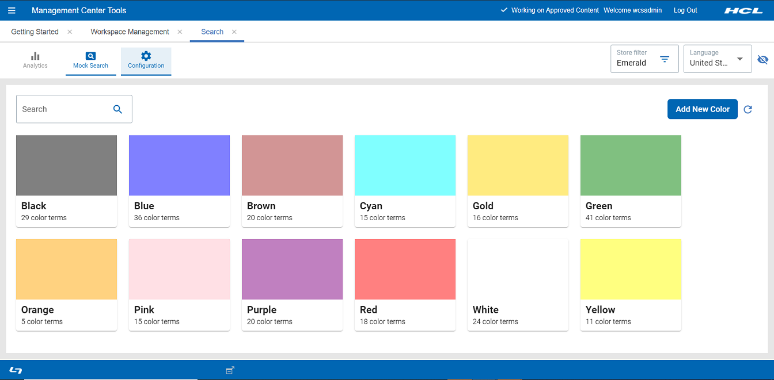
Task: Open the hamburger navigation menu
Action: 12,10
